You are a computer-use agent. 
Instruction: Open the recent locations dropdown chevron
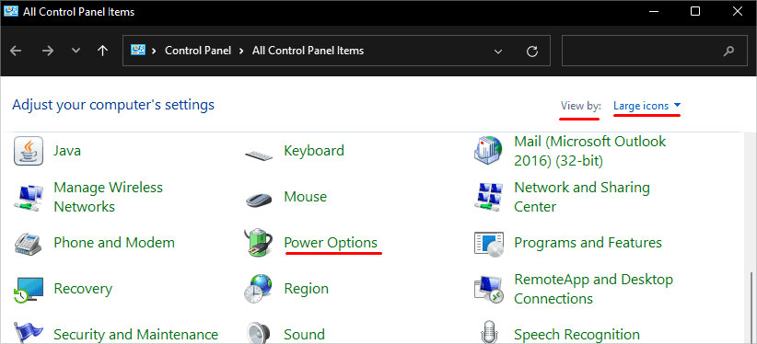click(x=76, y=51)
